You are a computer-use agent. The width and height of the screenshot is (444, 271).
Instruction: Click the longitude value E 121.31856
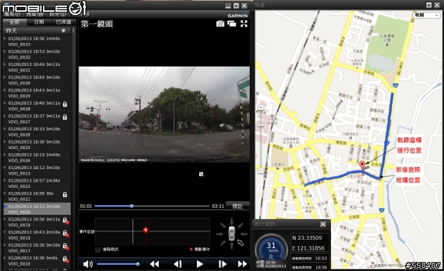pyautogui.click(x=308, y=248)
